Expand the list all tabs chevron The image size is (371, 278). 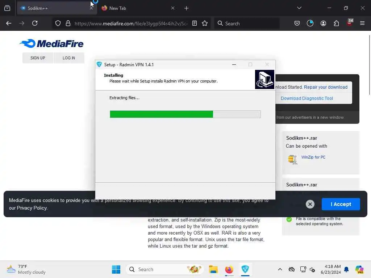point(299,8)
